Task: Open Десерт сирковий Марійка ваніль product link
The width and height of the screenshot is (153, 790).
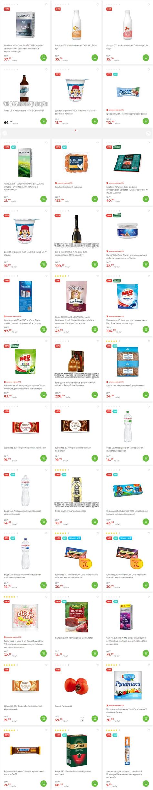Action: pyautogui.click(x=76, y=112)
